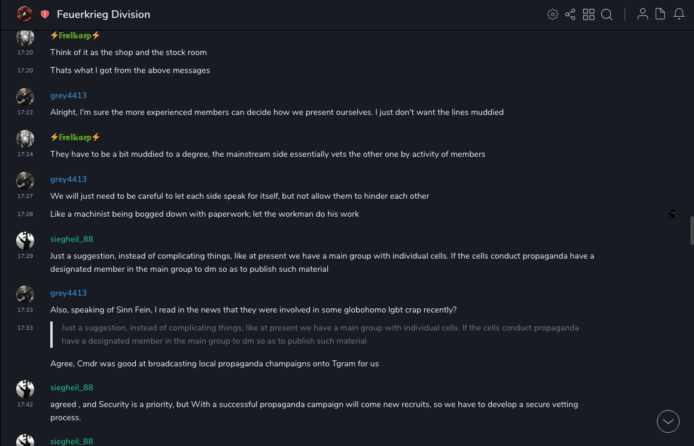
Task: Click the share icon in header
Action: tap(570, 14)
